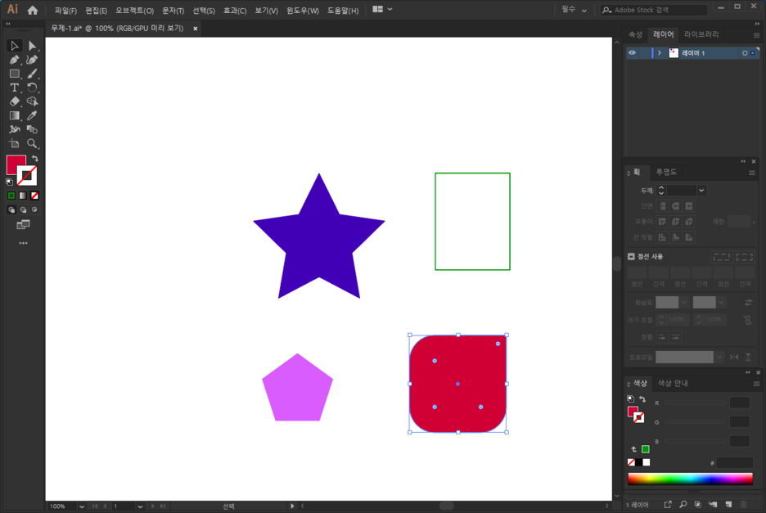Select the Shape Builder tool
This screenshot has width=766, height=513.
32,101
